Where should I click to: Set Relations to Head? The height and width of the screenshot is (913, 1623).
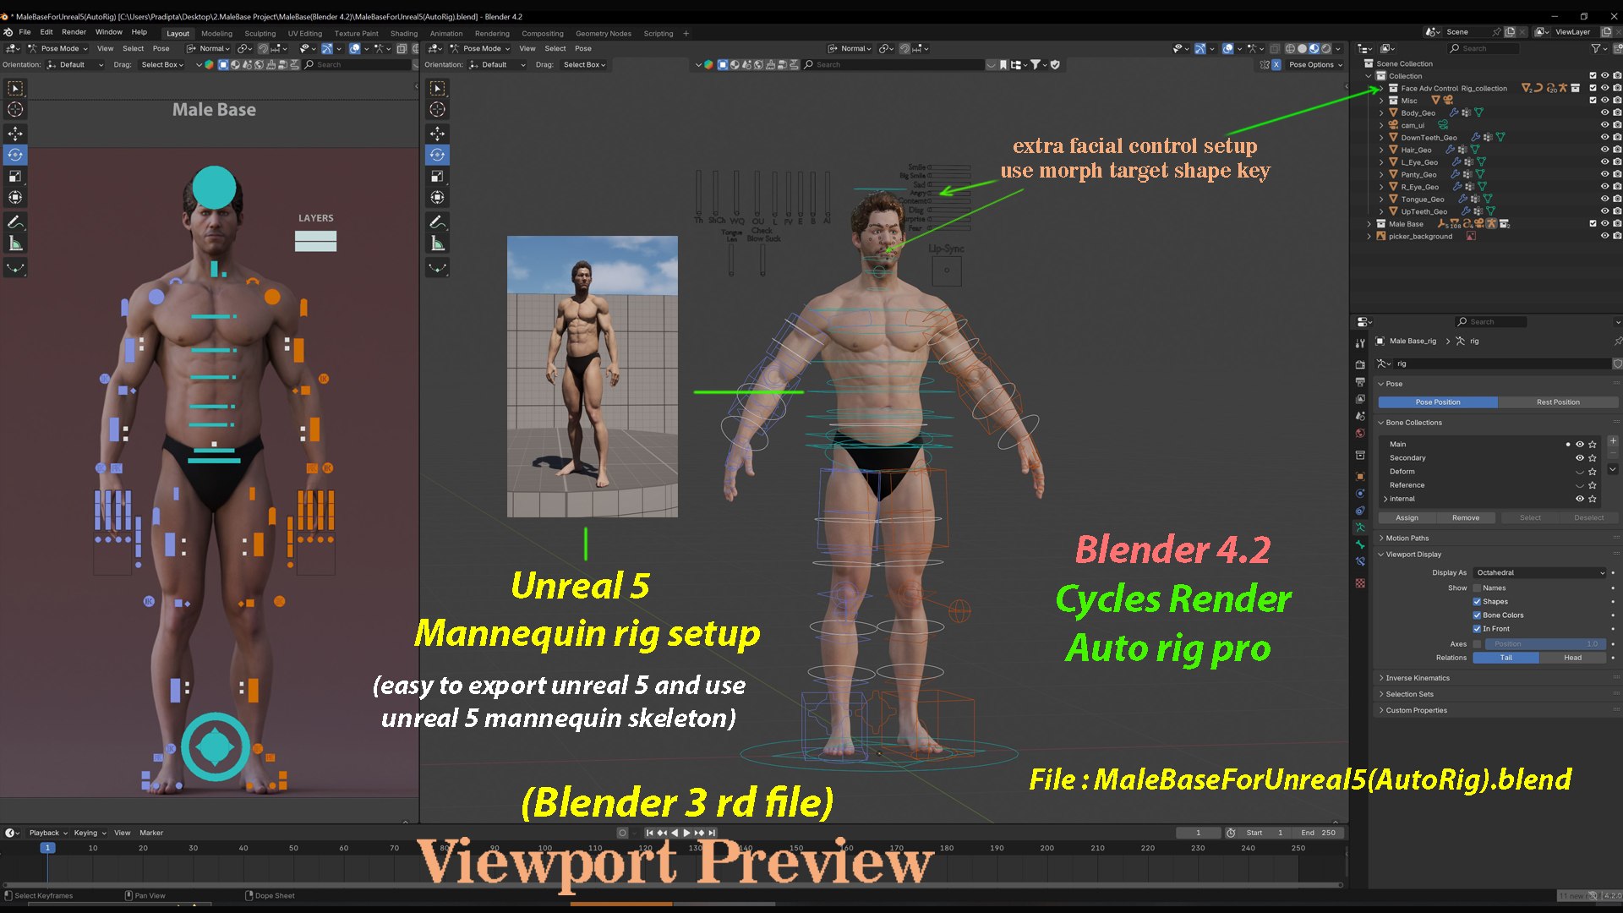(1572, 658)
